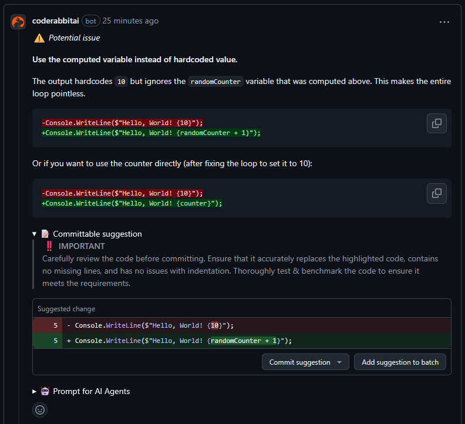
Task: Open the comment's three-dot options menu
Action: point(444,22)
